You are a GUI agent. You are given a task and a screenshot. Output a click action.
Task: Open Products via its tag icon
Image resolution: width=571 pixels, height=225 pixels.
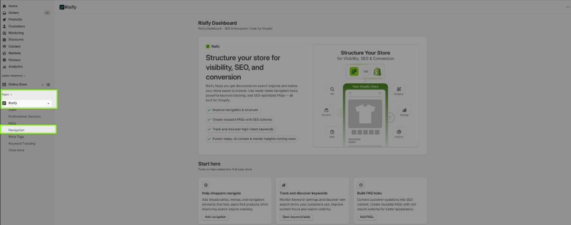(4, 20)
